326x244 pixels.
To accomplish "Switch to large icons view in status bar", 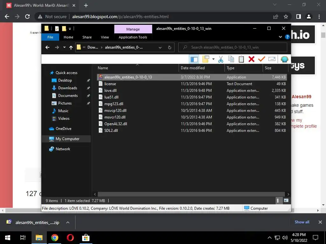I will (286, 200).
